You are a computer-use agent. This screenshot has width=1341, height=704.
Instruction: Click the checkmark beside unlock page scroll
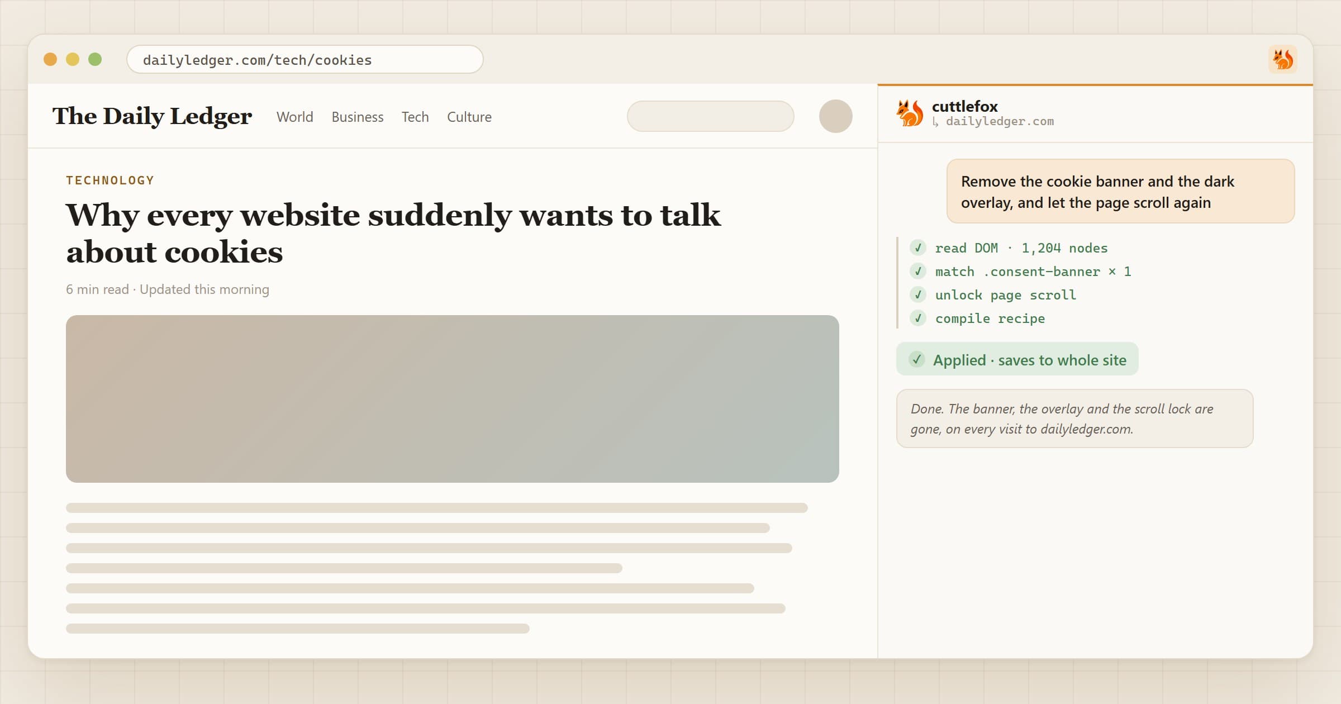point(917,294)
